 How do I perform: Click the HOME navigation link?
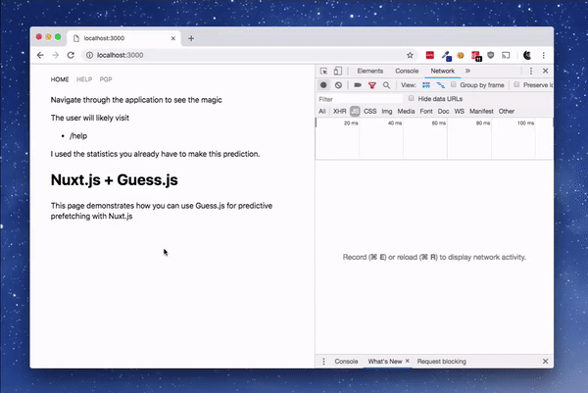(60, 79)
